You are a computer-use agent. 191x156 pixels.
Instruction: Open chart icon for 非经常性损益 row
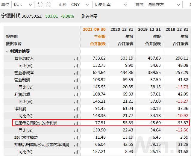click(x=76, y=138)
